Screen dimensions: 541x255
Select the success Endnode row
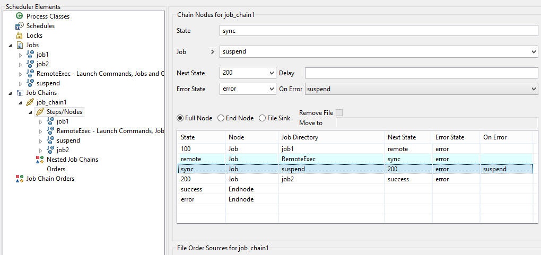point(355,189)
